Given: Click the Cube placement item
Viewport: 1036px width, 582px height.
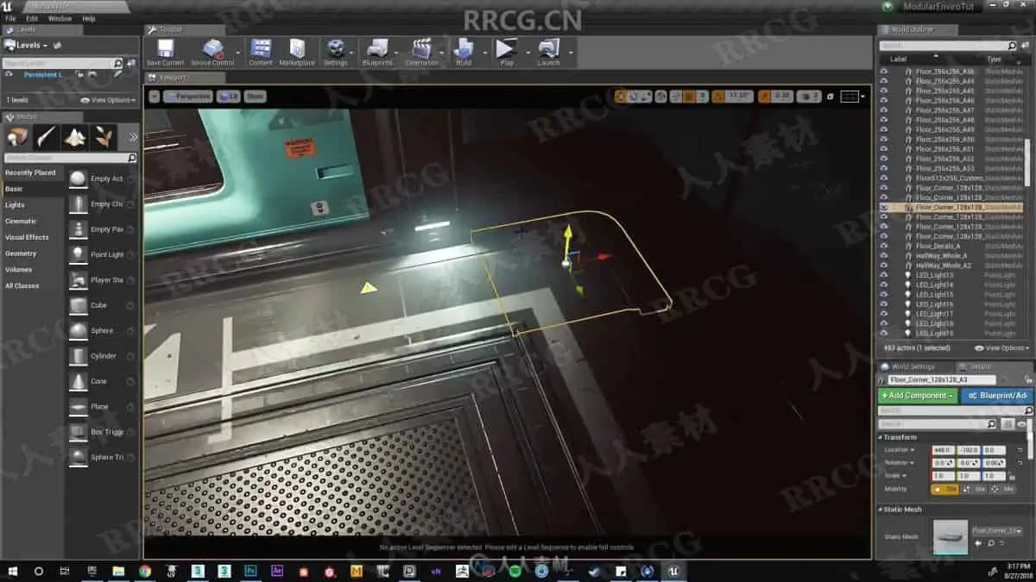Looking at the screenshot, I should (102, 305).
